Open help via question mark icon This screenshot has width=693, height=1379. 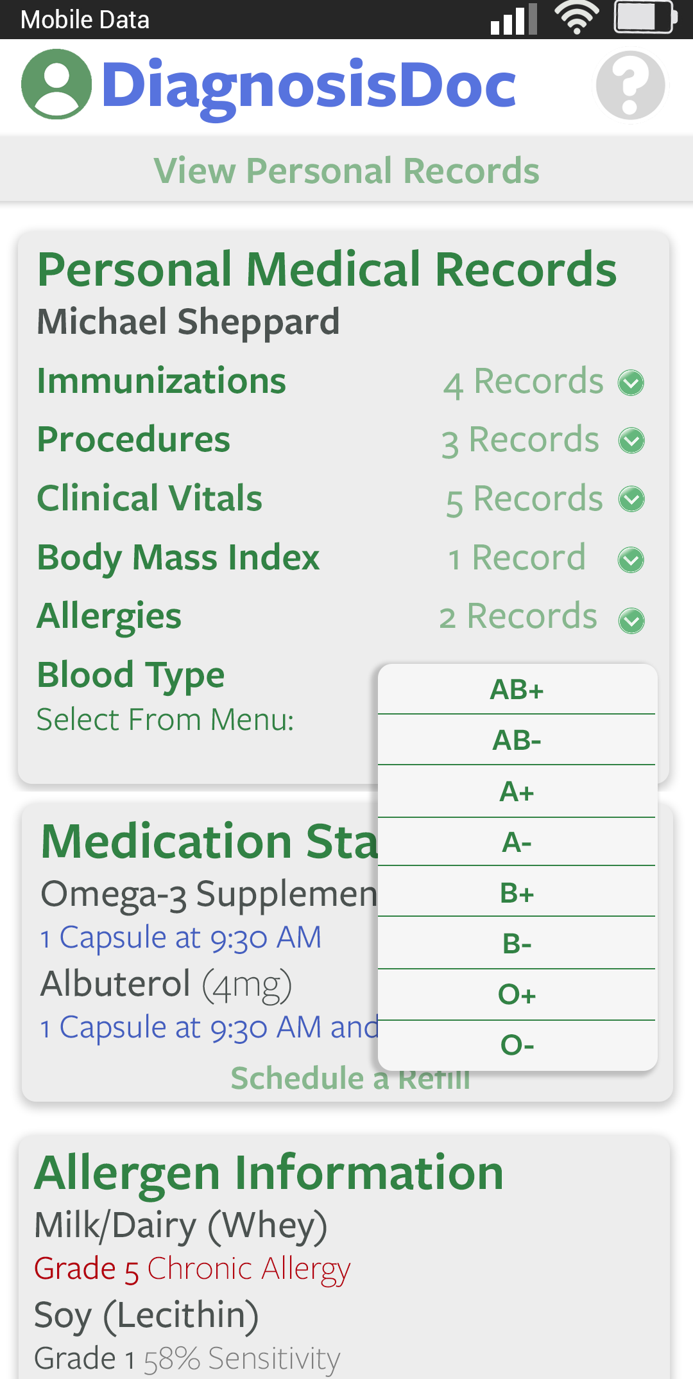click(630, 85)
